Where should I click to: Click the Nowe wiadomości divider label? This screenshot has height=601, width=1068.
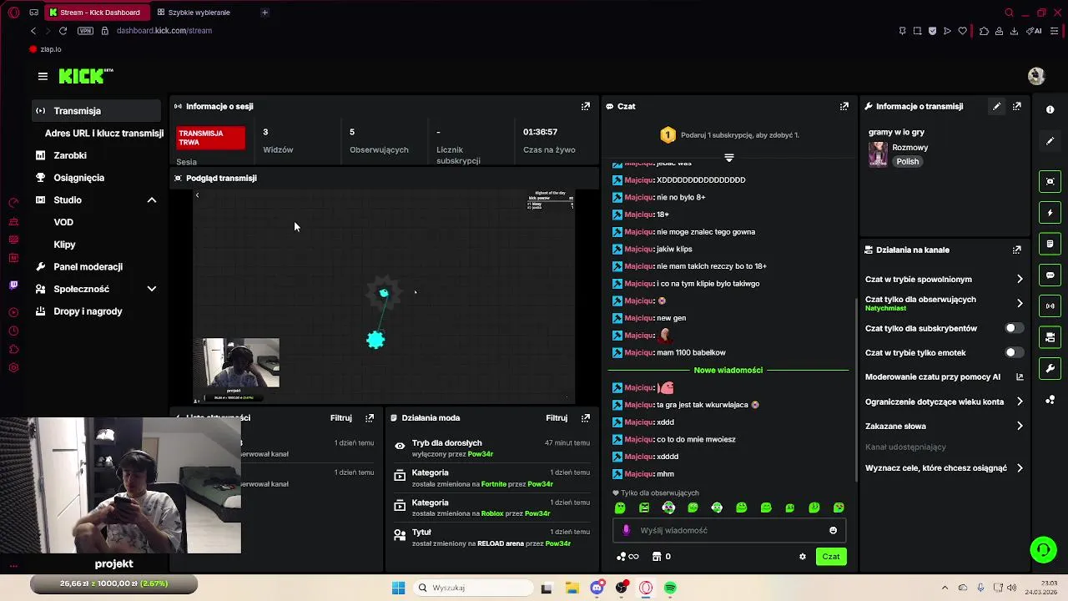click(728, 370)
